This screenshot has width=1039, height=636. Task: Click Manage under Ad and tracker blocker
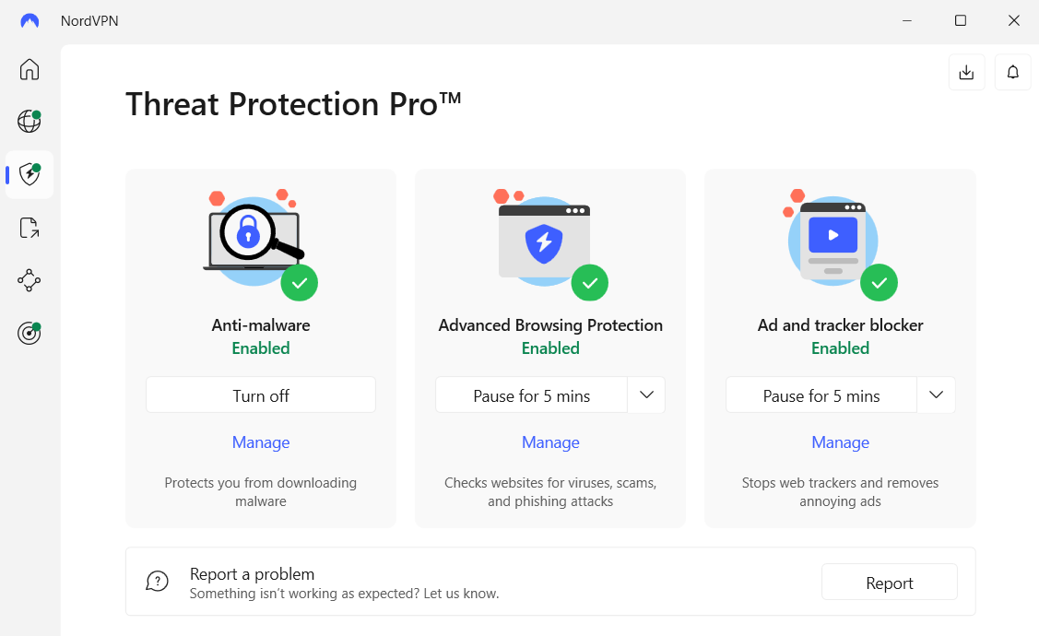pyautogui.click(x=840, y=442)
